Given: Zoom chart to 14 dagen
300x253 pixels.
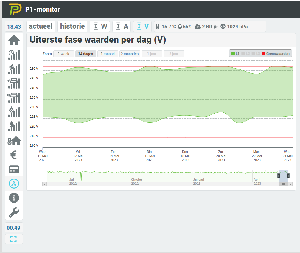Looking at the screenshot, I should point(86,54).
